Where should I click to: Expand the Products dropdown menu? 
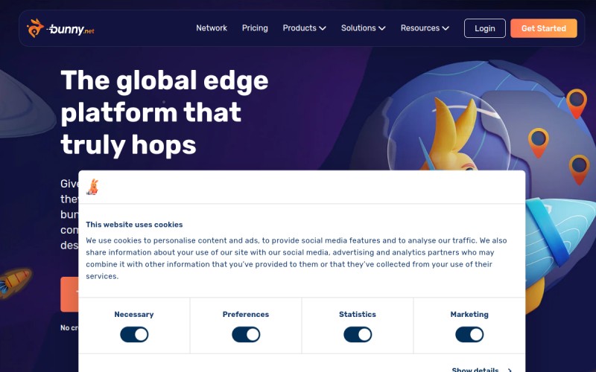click(x=304, y=28)
